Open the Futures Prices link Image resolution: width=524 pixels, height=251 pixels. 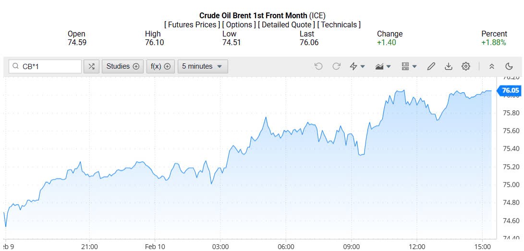[192, 24]
